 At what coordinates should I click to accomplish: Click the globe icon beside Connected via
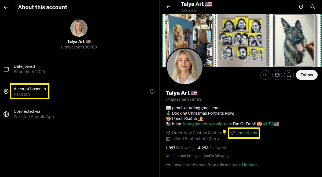pyautogui.click(x=6, y=114)
